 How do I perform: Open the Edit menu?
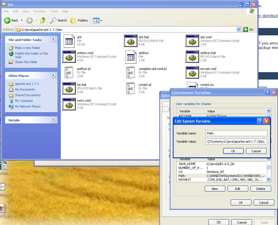coord(16,11)
